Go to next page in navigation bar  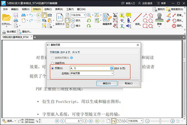click(x=85, y=121)
